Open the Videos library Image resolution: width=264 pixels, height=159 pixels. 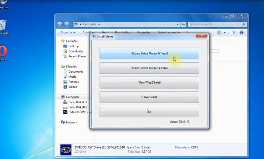[x=72, y=87]
